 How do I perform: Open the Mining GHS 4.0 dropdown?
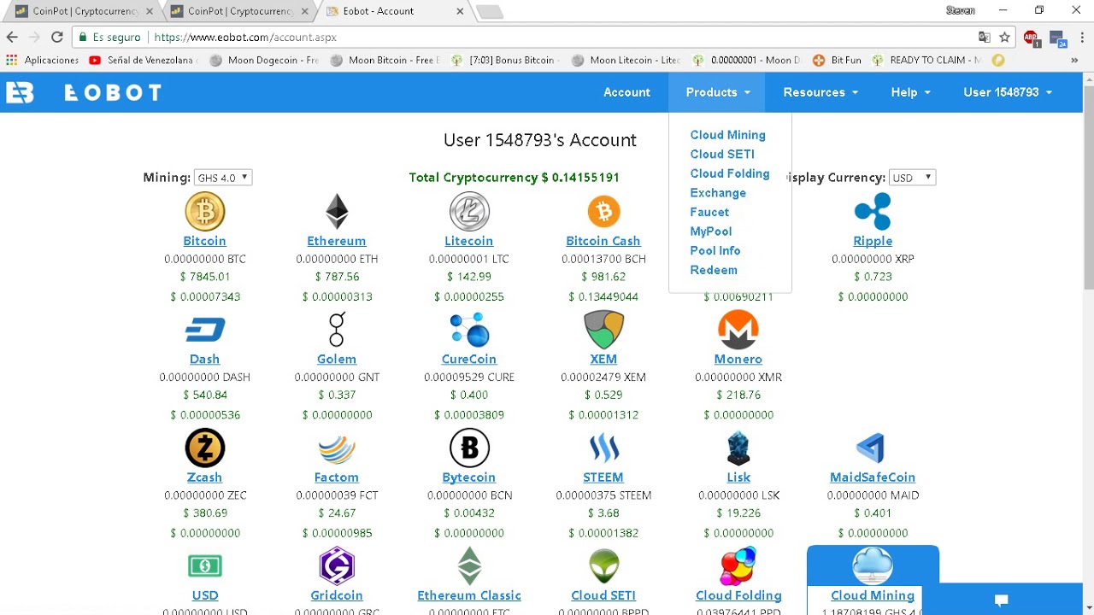222,178
